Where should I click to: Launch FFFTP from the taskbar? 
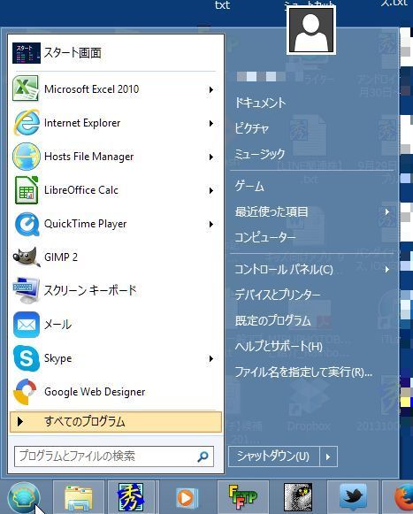point(243,497)
